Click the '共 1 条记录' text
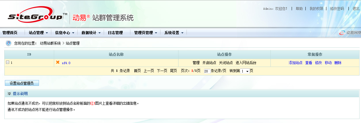 120,71
